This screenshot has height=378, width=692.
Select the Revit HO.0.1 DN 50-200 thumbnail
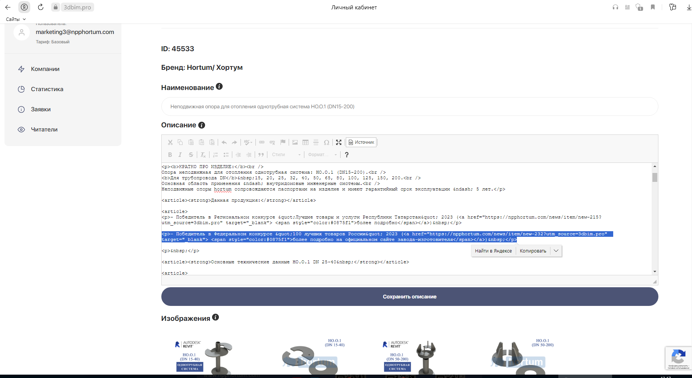[x=410, y=357]
